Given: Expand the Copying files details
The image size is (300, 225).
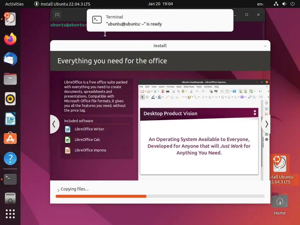Looking at the screenshot, I should pos(58,190).
